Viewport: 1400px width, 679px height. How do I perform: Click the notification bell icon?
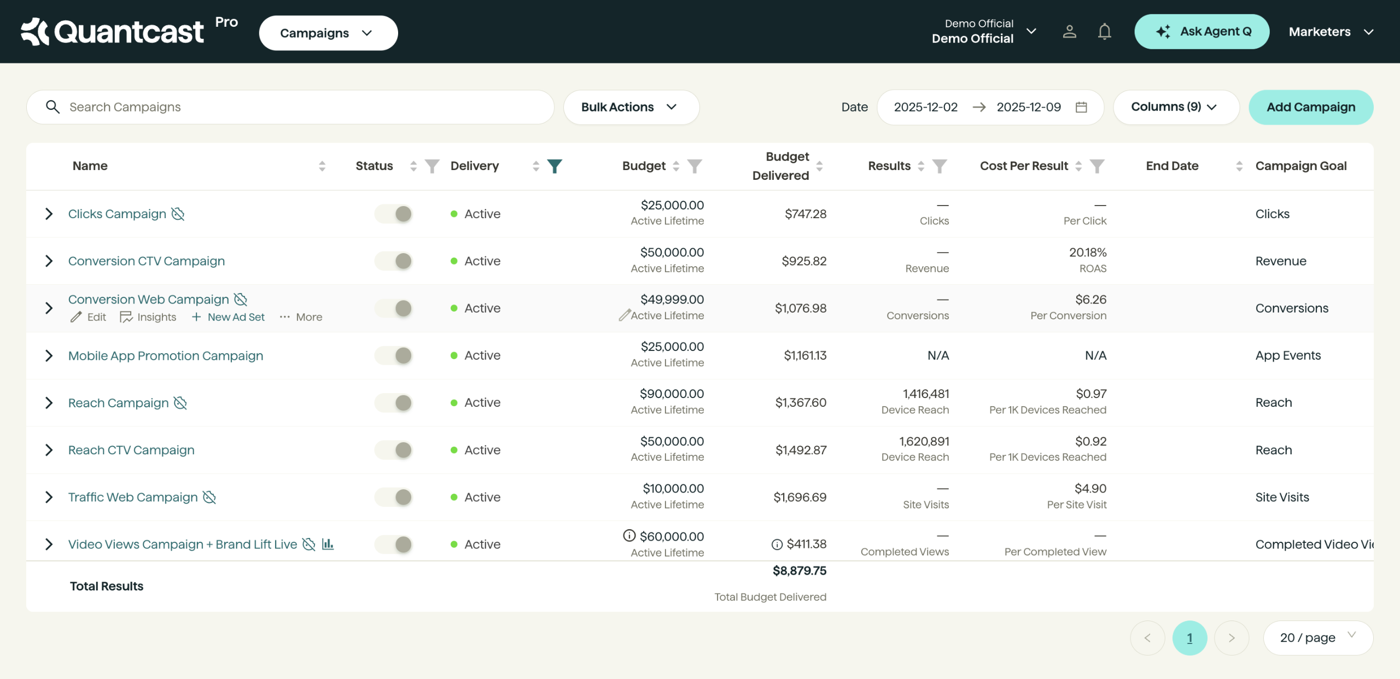tap(1104, 32)
